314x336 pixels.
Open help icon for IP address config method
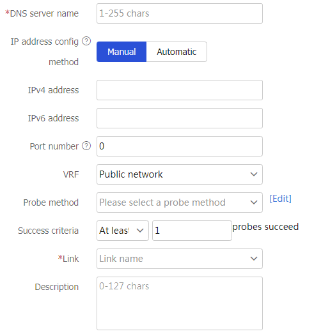(x=86, y=41)
